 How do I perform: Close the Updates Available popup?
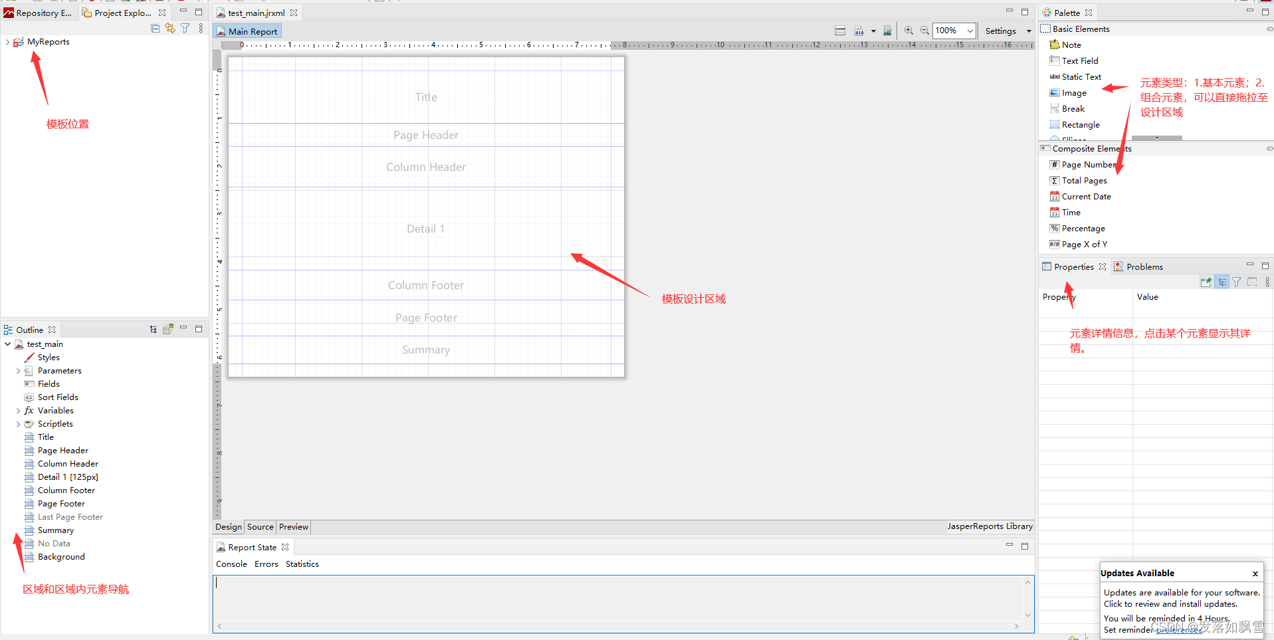click(x=1255, y=574)
